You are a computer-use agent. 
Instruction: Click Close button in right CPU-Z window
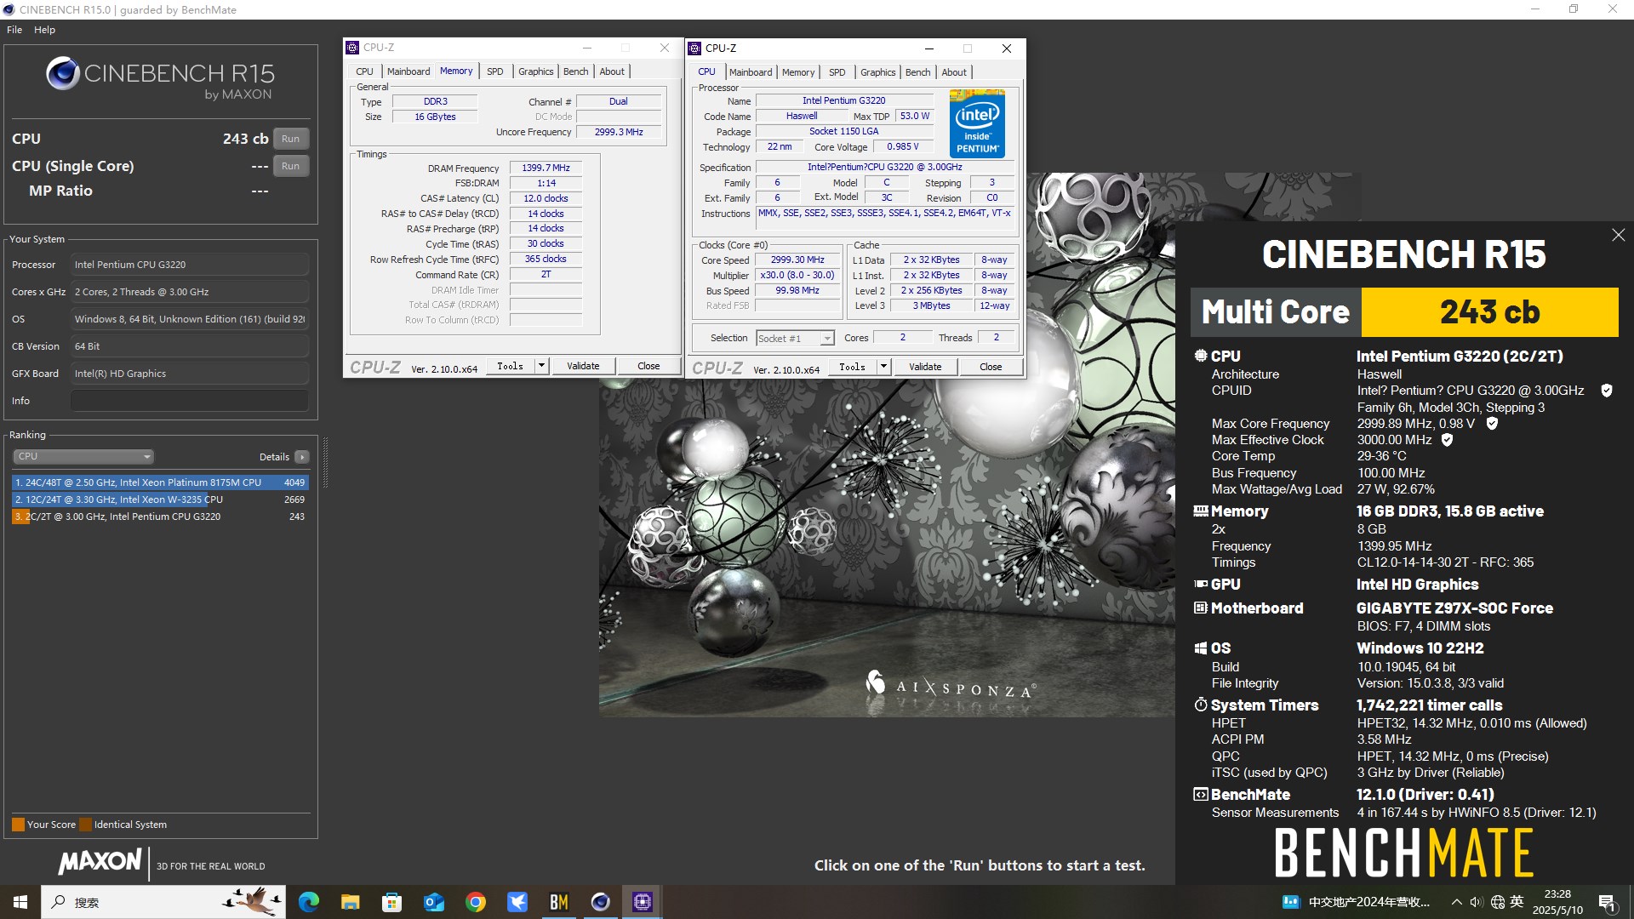tap(991, 367)
